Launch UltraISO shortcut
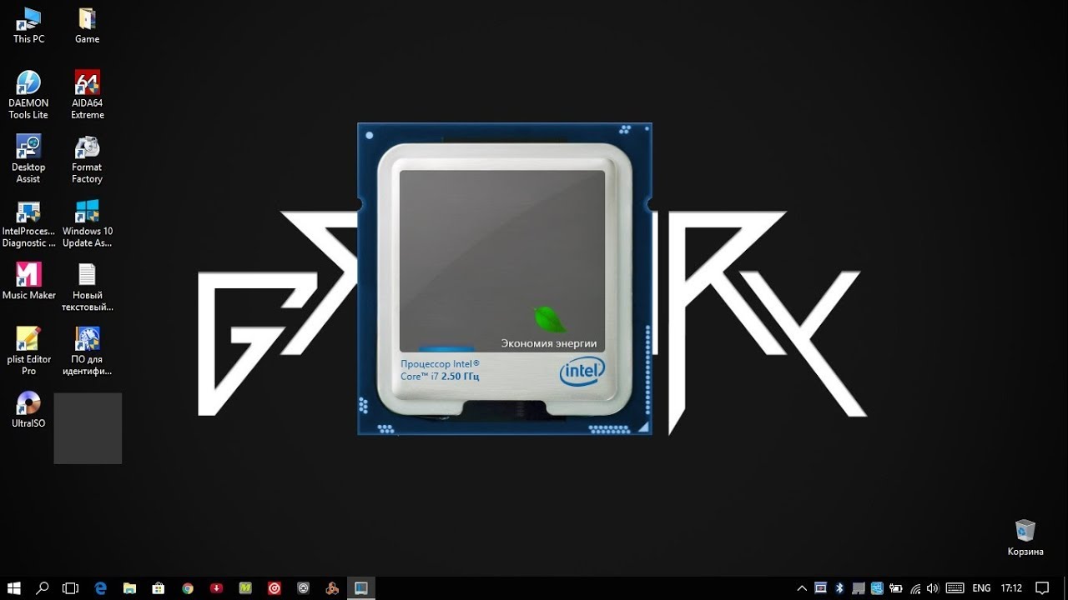Viewport: 1068px width, 600px height. point(28,409)
